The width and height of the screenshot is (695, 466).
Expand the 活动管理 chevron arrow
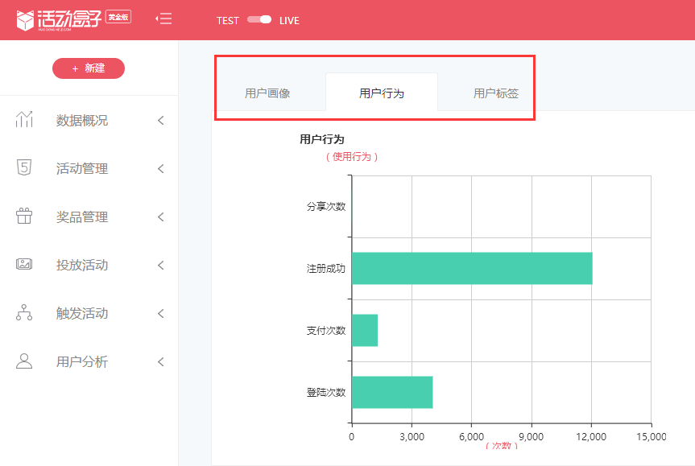coord(160,169)
